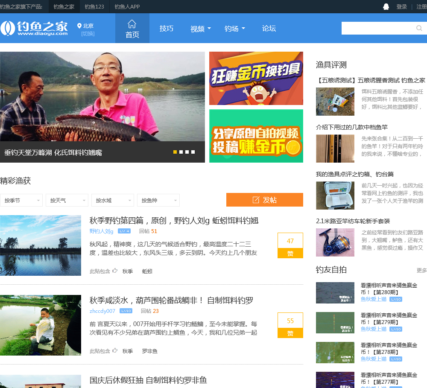Open author zhccdy007 profile
Image resolution: width=427 pixels, height=388 pixels.
point(102,311)
